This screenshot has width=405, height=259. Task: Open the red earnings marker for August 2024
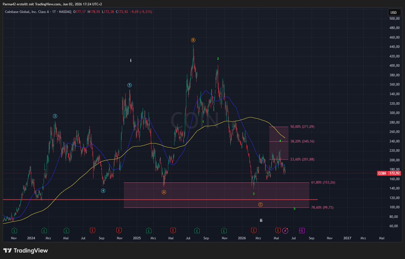(x=92, y=230)
